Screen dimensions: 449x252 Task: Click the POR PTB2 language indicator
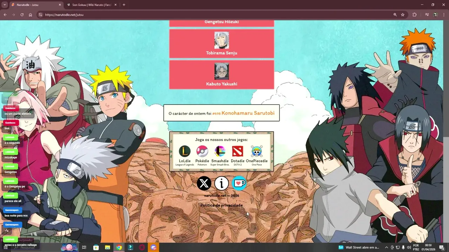point(416,247)
